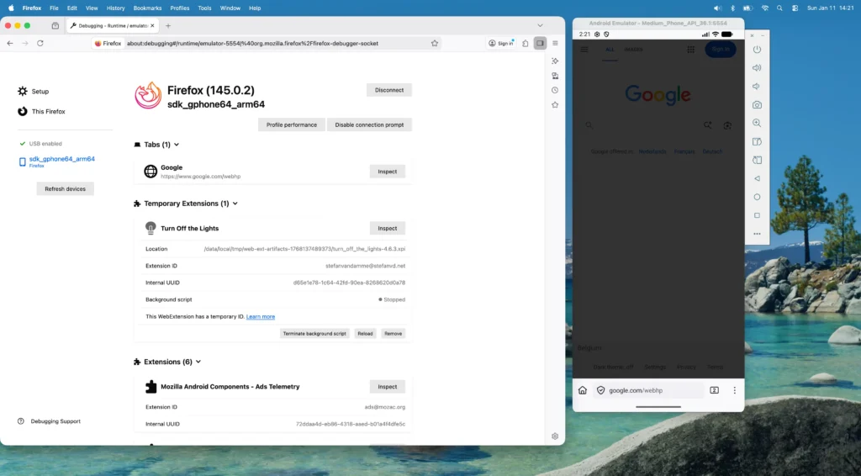This screenshot has width=861, height=476.
Task: Click the Reload page button
Action: pos(40,44)
